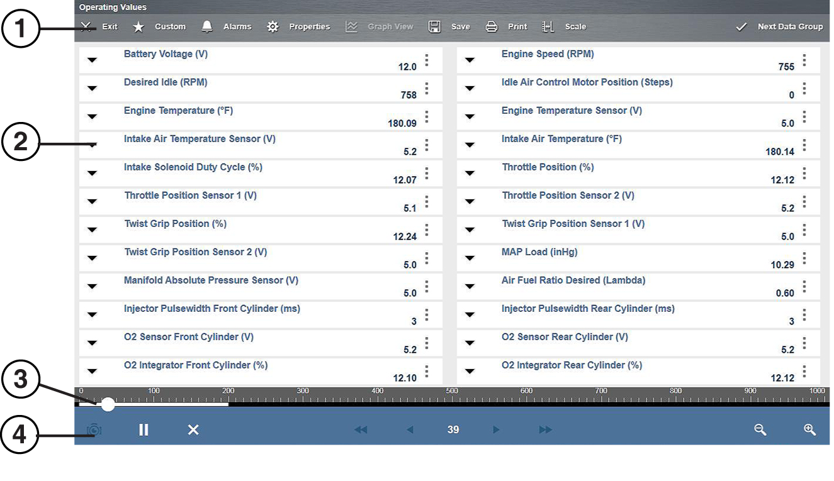834x481 pixels.
Task: Step one frame forward
Action: click(x=496, y=430)
